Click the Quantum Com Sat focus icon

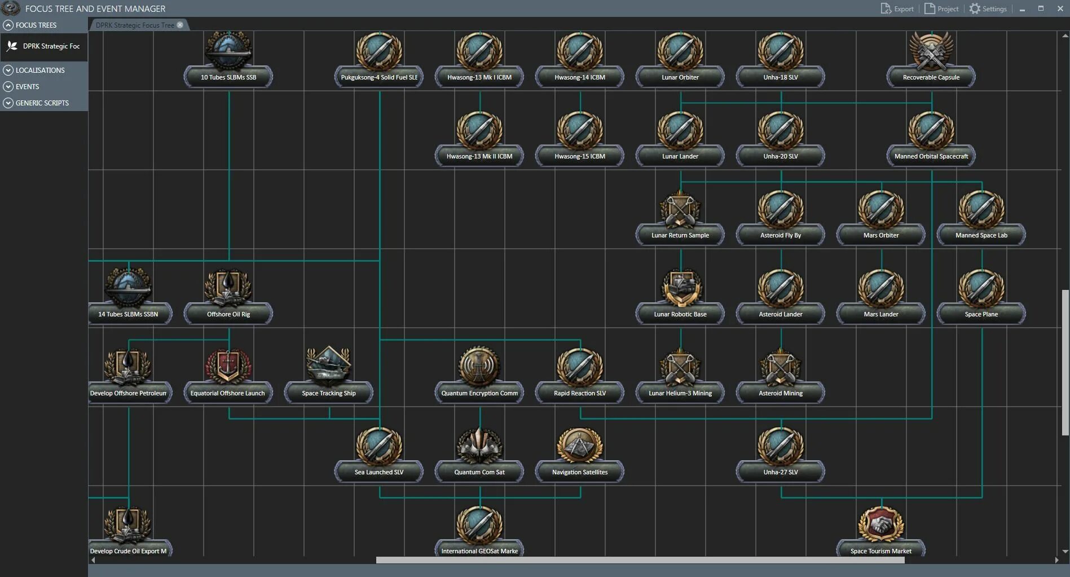479,446
